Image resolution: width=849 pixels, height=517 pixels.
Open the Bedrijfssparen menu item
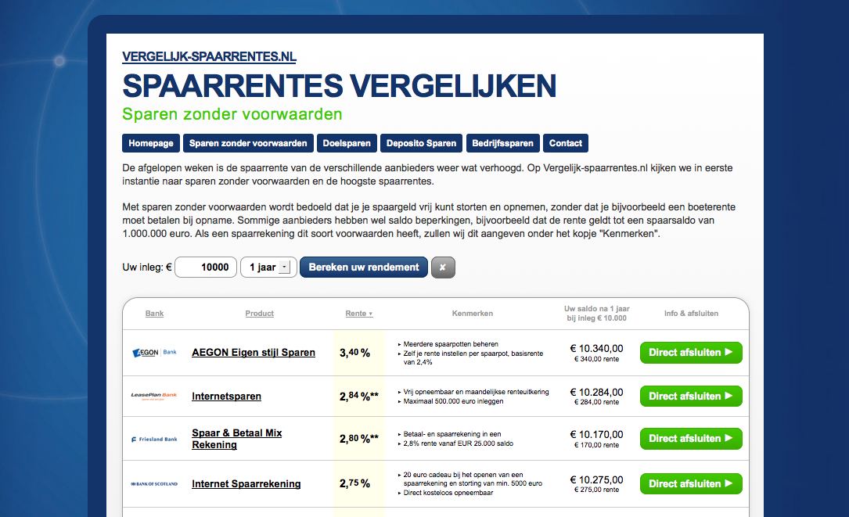[x=502, y=143]
